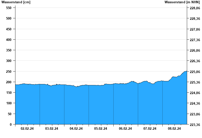This screenshot has width=202, height=138.
Task: Select the 225,86 right axis label
Action: (195, 72)
